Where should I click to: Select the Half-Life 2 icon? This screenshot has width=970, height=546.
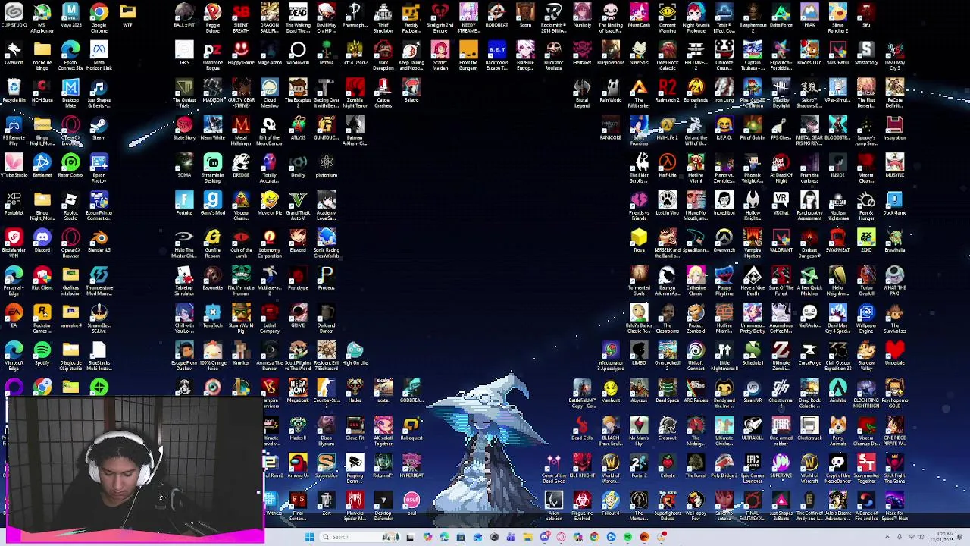point(668,129)
